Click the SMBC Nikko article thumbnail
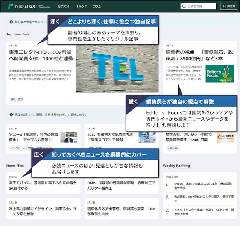The width and height of the screenshot is (240, 226). point(225,137)
